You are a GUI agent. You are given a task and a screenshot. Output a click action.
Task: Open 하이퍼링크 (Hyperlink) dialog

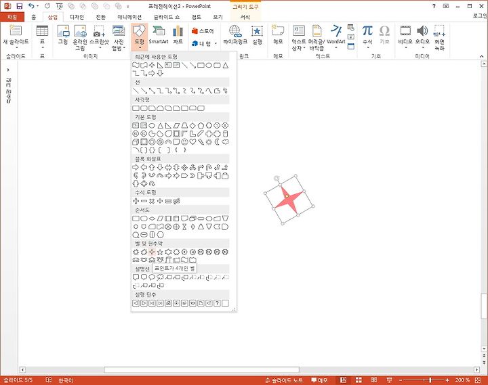click(235, 35)
